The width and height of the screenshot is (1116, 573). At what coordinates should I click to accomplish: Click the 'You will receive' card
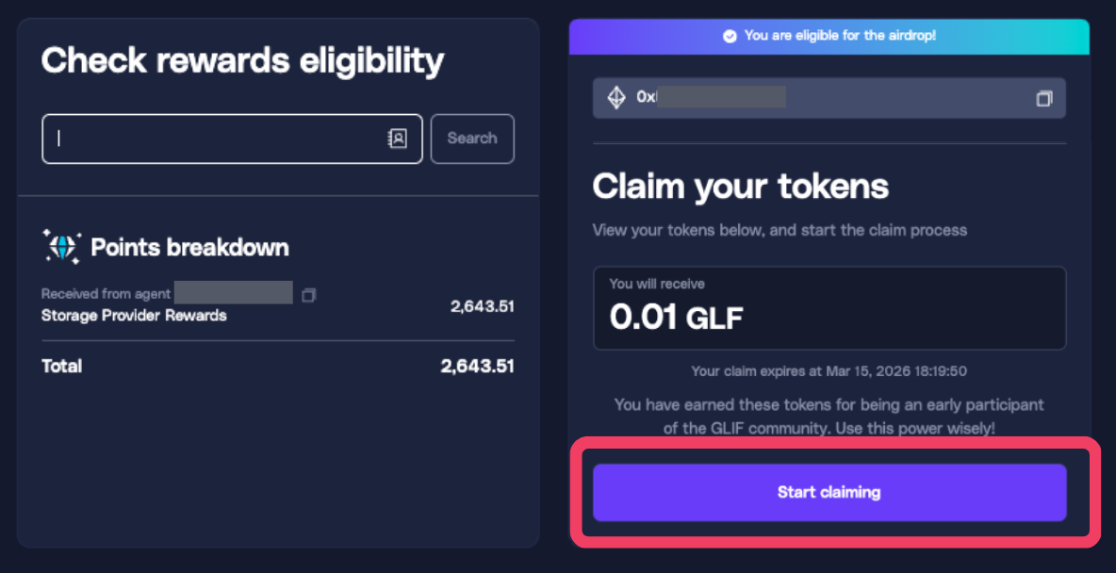coord(829,307)
